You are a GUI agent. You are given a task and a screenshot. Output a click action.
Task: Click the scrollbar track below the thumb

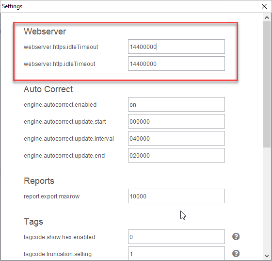click(267, 199)
